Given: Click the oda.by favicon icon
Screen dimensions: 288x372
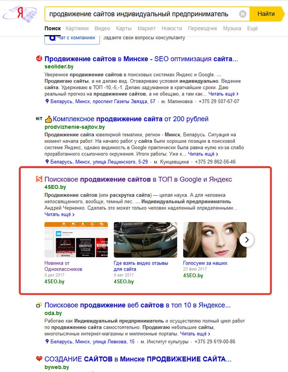Looking at the screenshot, I should pyautogui.click(x=39, y=305).
